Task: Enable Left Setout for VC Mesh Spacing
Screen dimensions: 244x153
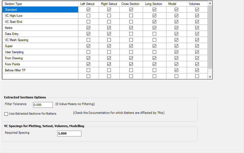Action: 88,40
